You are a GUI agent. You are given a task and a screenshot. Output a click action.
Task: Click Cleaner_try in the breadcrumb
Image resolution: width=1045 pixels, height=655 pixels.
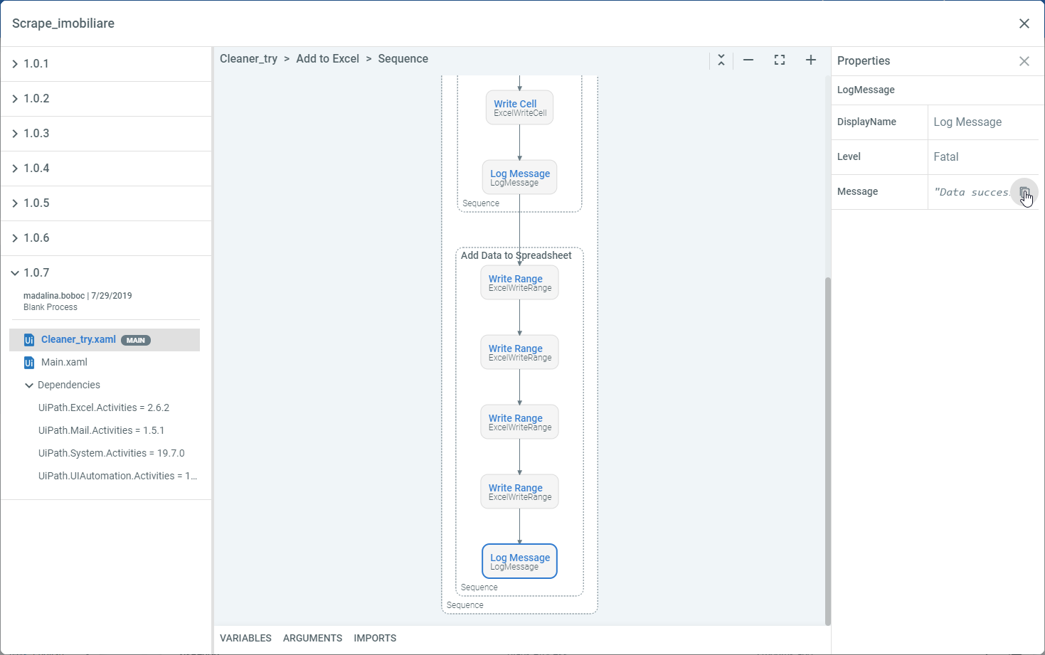click(248, 59)
